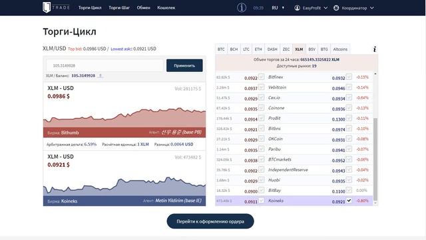Select the OKCoin ask checkbox at 0.0931
This screenshot has width=426, height=240.
click(349, 139)
